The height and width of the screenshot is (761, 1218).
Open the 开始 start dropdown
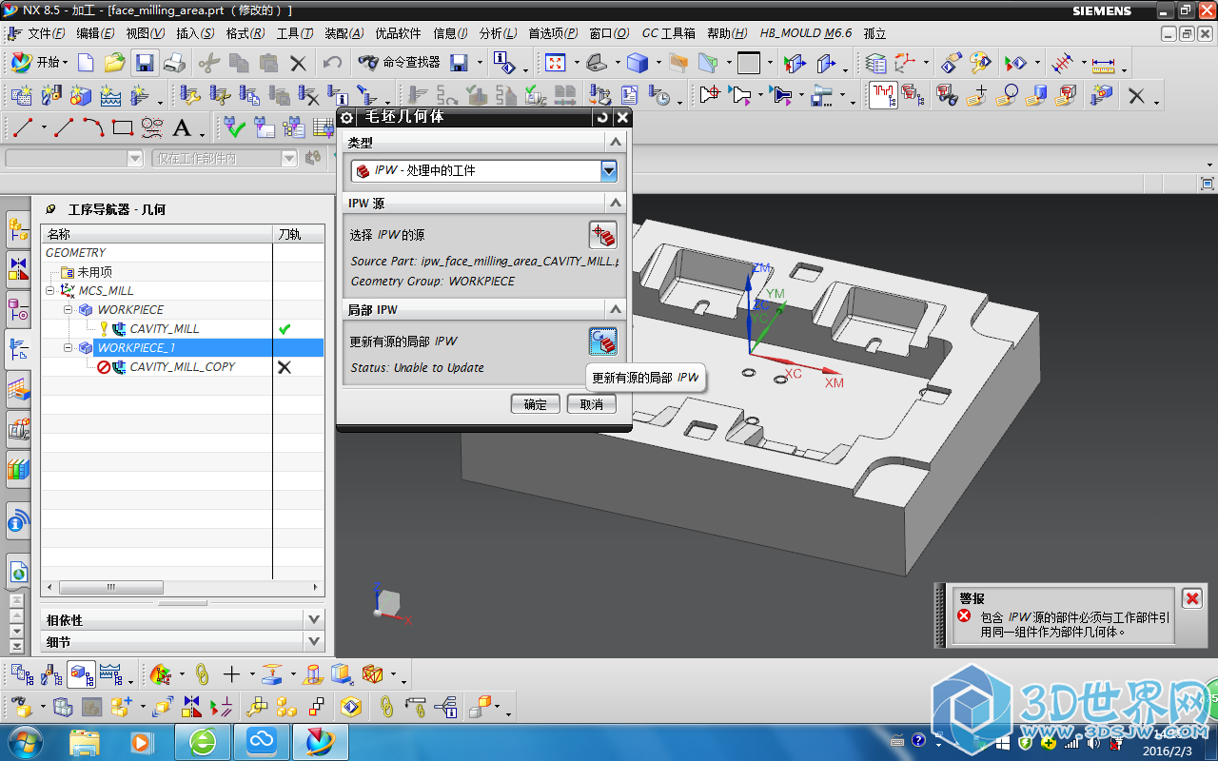point(39,62)
